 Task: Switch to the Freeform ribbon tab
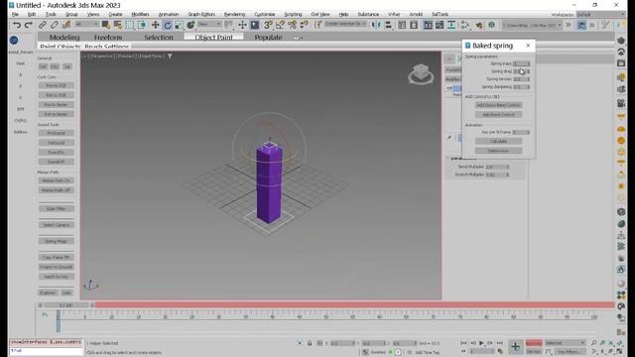pos(108,38)
